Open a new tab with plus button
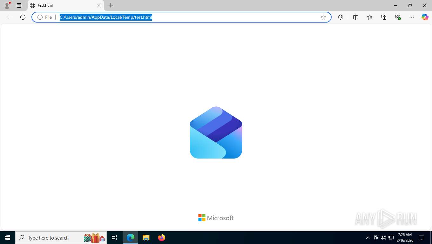432x244 pixels. (111, 5)
